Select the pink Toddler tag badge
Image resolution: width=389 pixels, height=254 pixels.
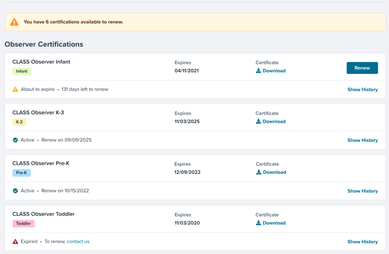click(23, 224)
